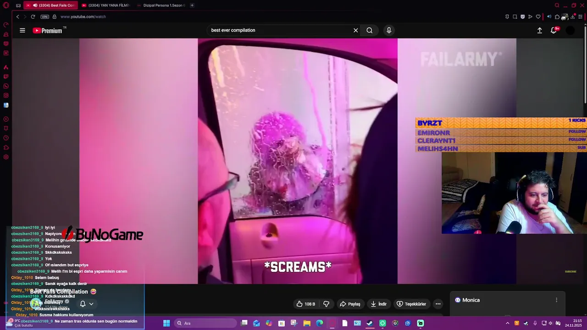
Task: Clear the search text with the X
Action: [x=355, y=30]
